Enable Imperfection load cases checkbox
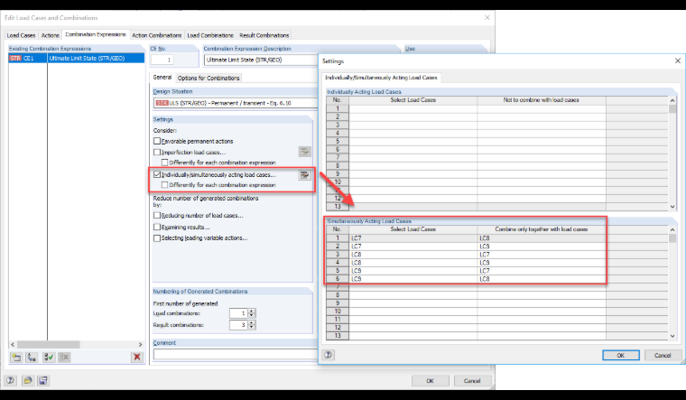686x400 pixels. click(157, 152)
